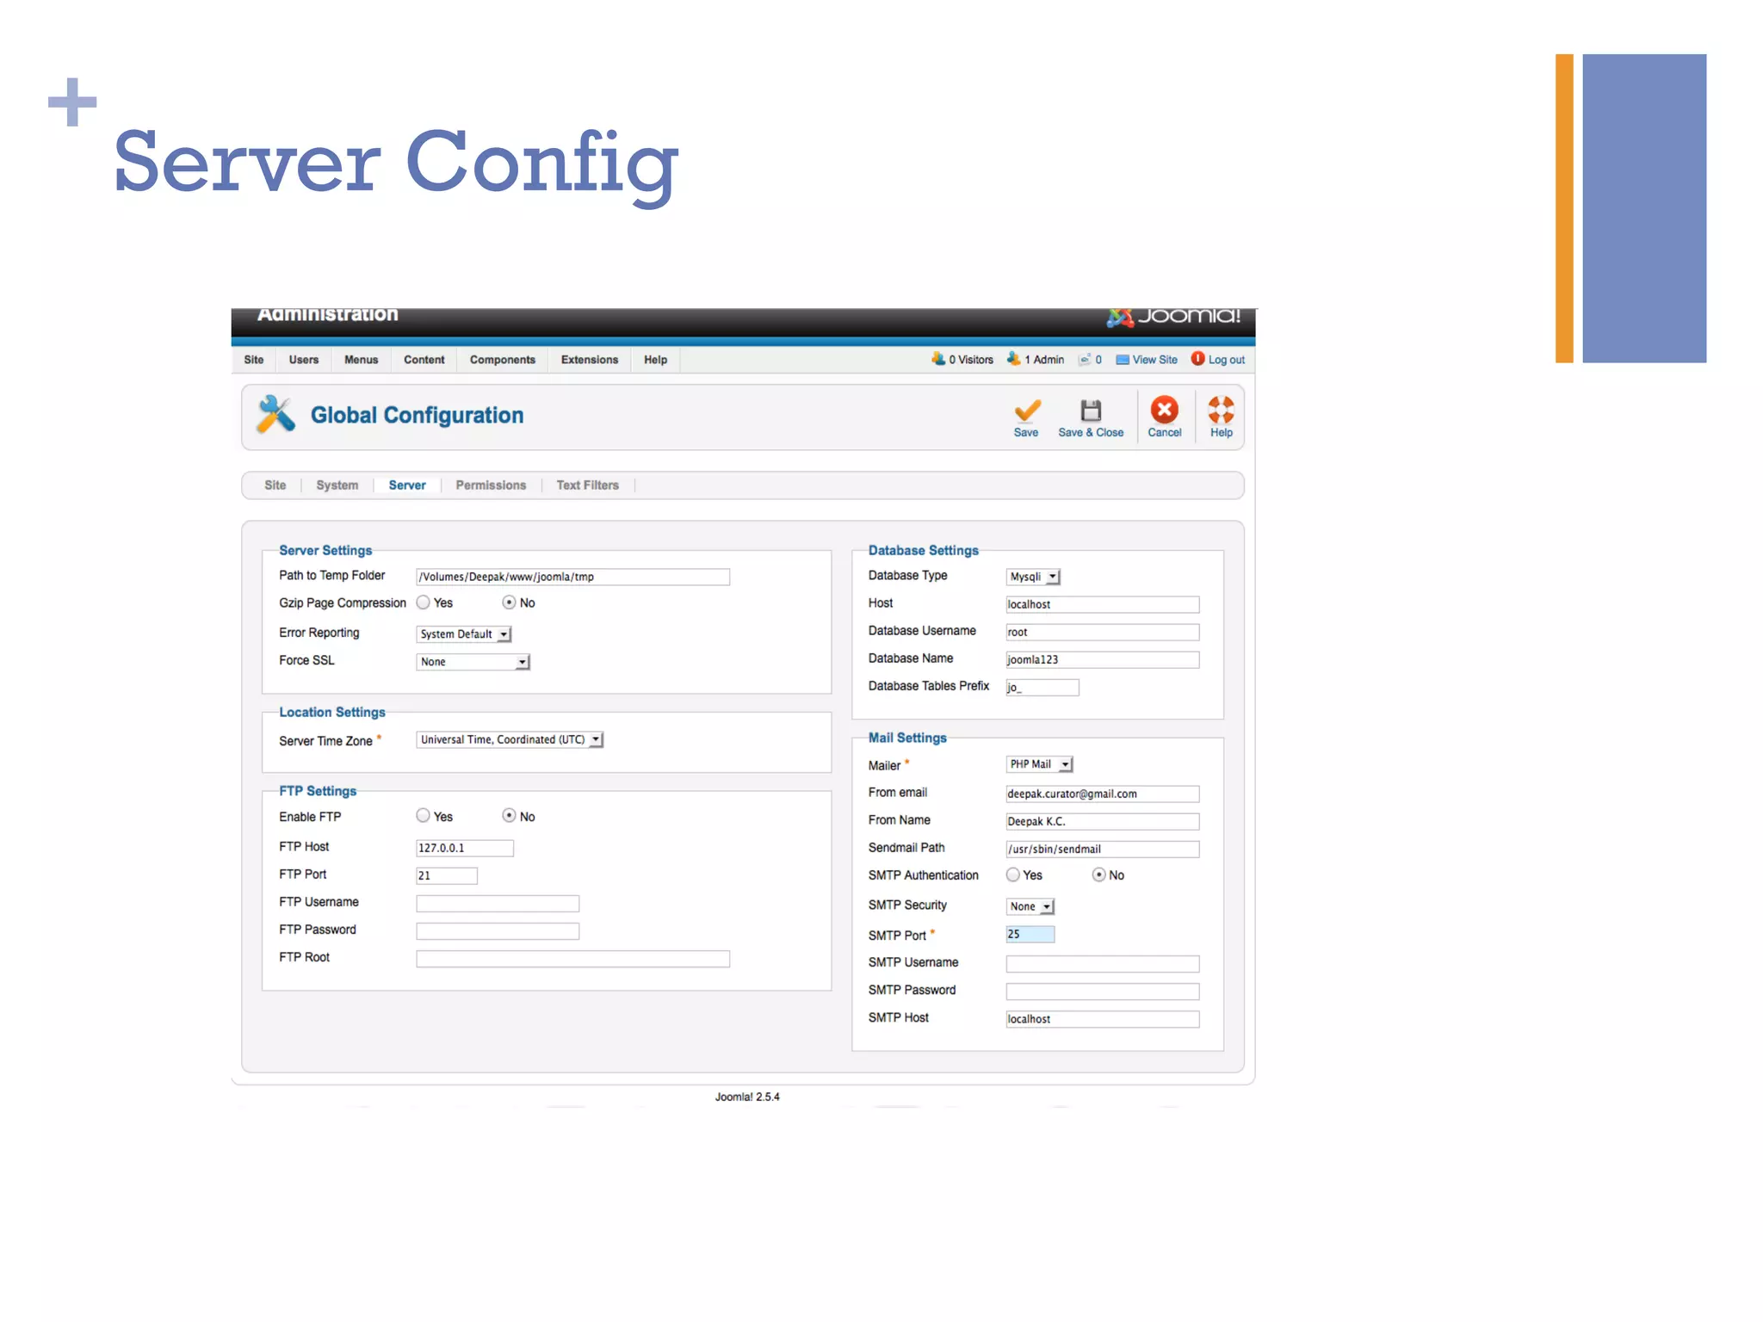The width and height of the screenshot is (1763, 1322).
Task: Click the Save & Close floppy icon
Action: (x=1091, y=410)
